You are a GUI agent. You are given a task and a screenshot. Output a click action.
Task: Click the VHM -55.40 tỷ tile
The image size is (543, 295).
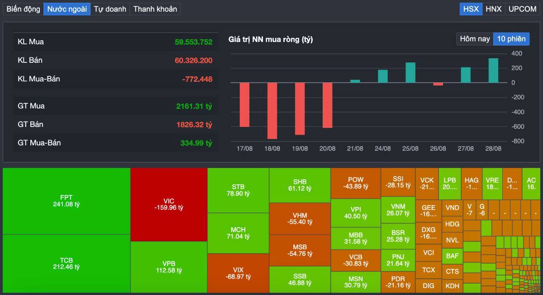coord(300,219)
